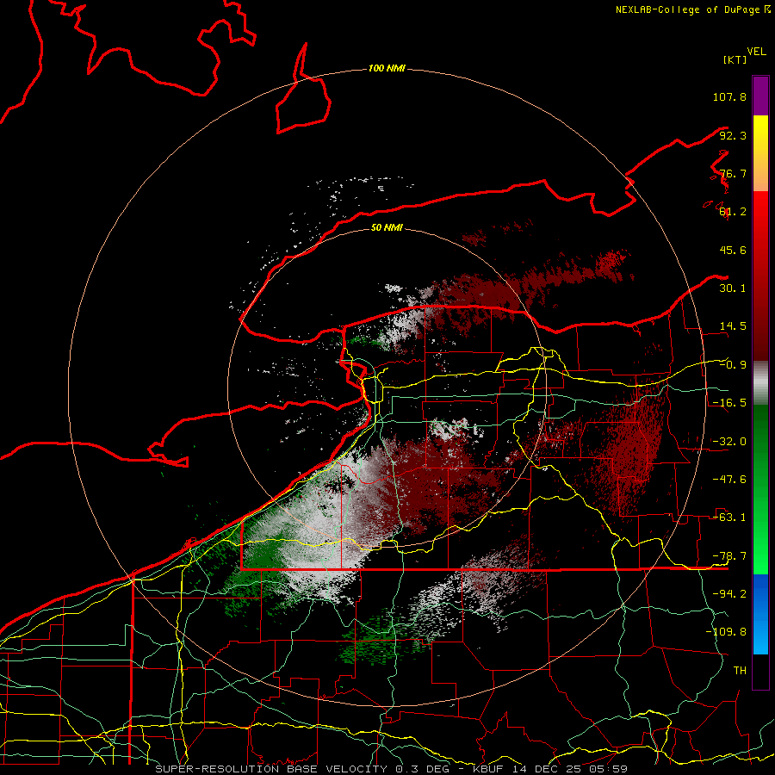Click the [KT] units label
The height and width of the screenshot is (775, 775).
click(x=735, y=59)
